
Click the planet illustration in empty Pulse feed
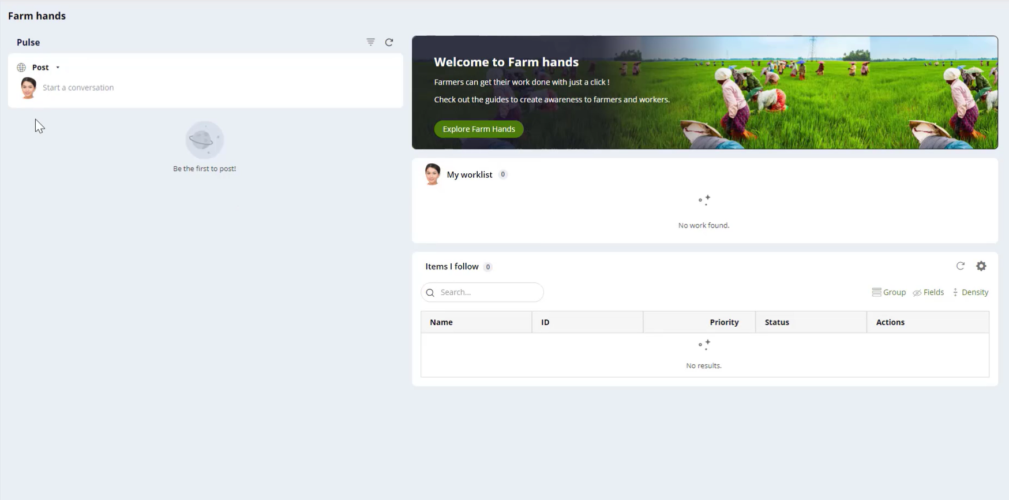[204, 140]
